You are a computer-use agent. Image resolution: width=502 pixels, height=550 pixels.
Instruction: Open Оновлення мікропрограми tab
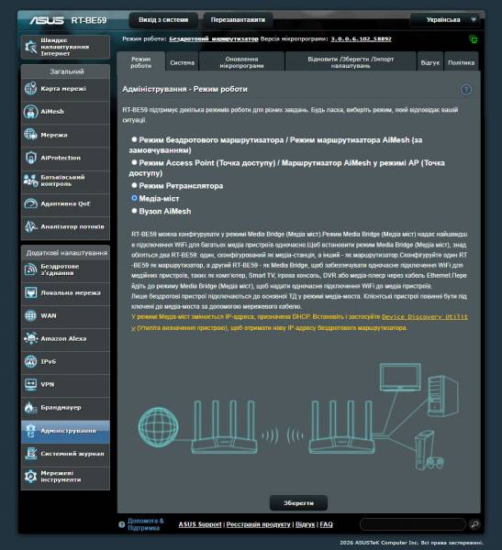click(x=241, y=62)
